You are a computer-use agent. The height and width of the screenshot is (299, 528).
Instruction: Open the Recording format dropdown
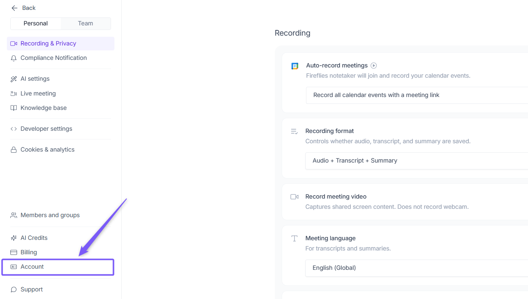click(416, 161)
